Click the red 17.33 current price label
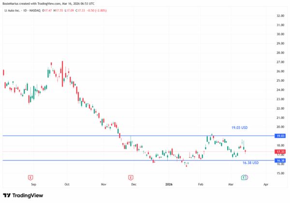The image size is (290, 203). click(x=280, y=152)
